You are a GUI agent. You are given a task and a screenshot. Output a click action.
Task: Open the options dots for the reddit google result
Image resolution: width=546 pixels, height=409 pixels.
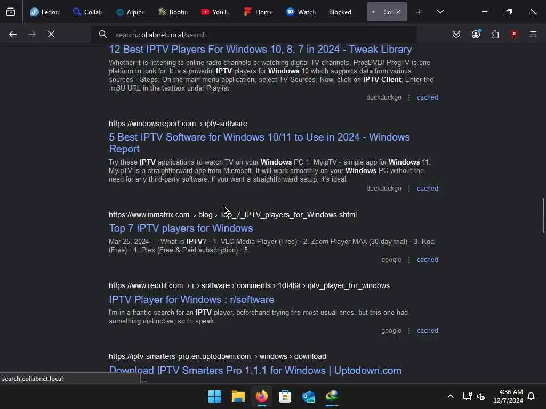click(409, 331)
